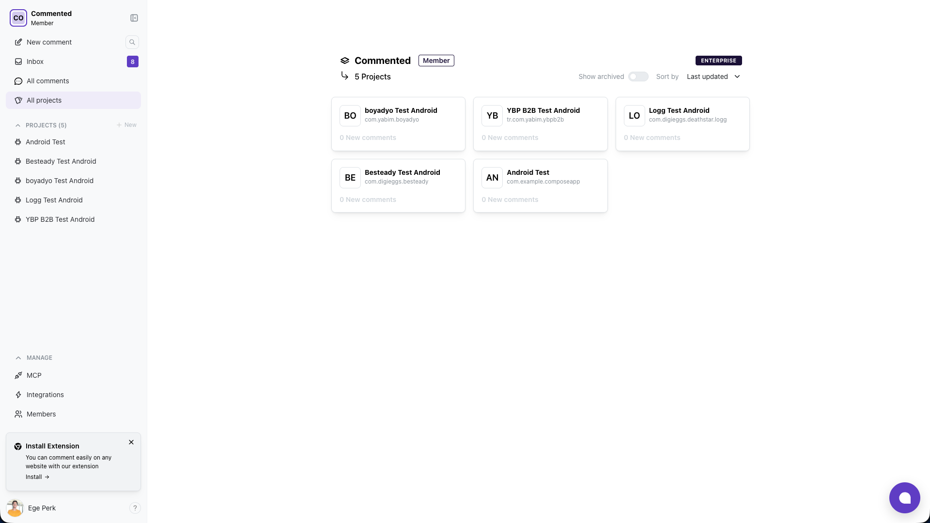
Task: Click Ege Perk's profile picture
Action: [15, 508]
